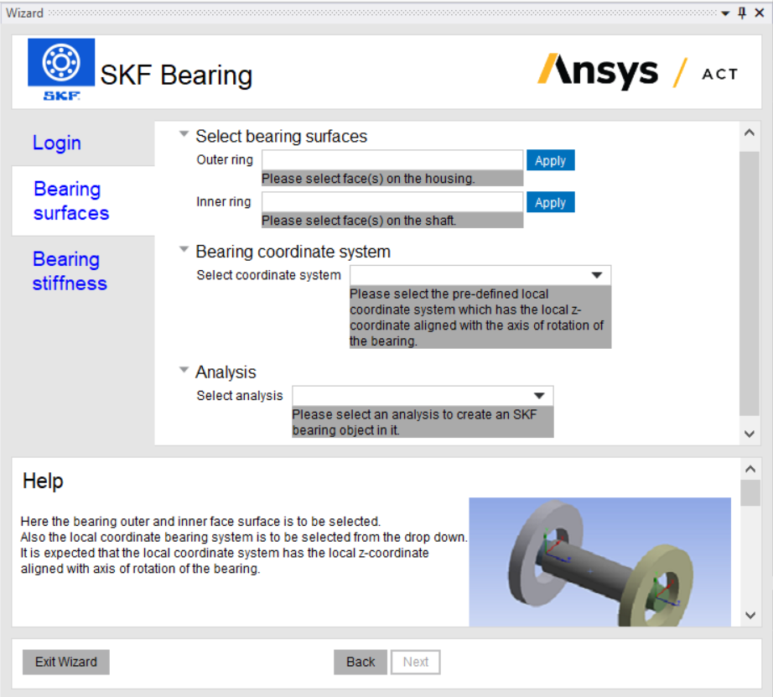Click the Help panel scroll up arrow
This screenshot has height=697, width=773.
750,469
